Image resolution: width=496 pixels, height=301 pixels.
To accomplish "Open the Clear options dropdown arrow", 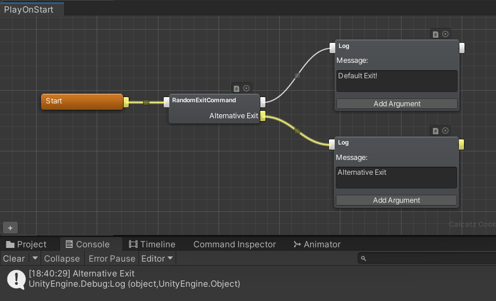I will click(34, 259).
